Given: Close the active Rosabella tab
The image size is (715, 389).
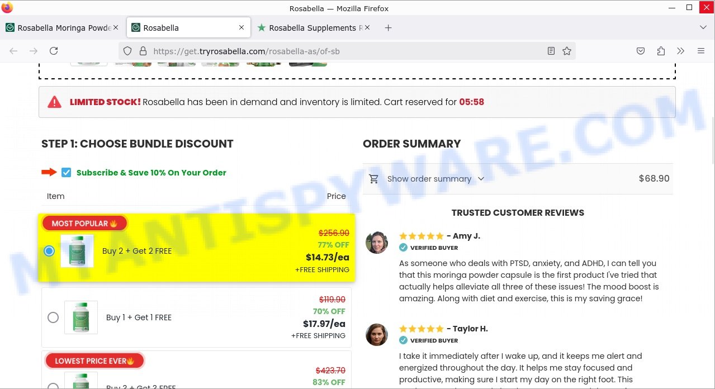Looking at the screenshot, I should tap(242, 27).
